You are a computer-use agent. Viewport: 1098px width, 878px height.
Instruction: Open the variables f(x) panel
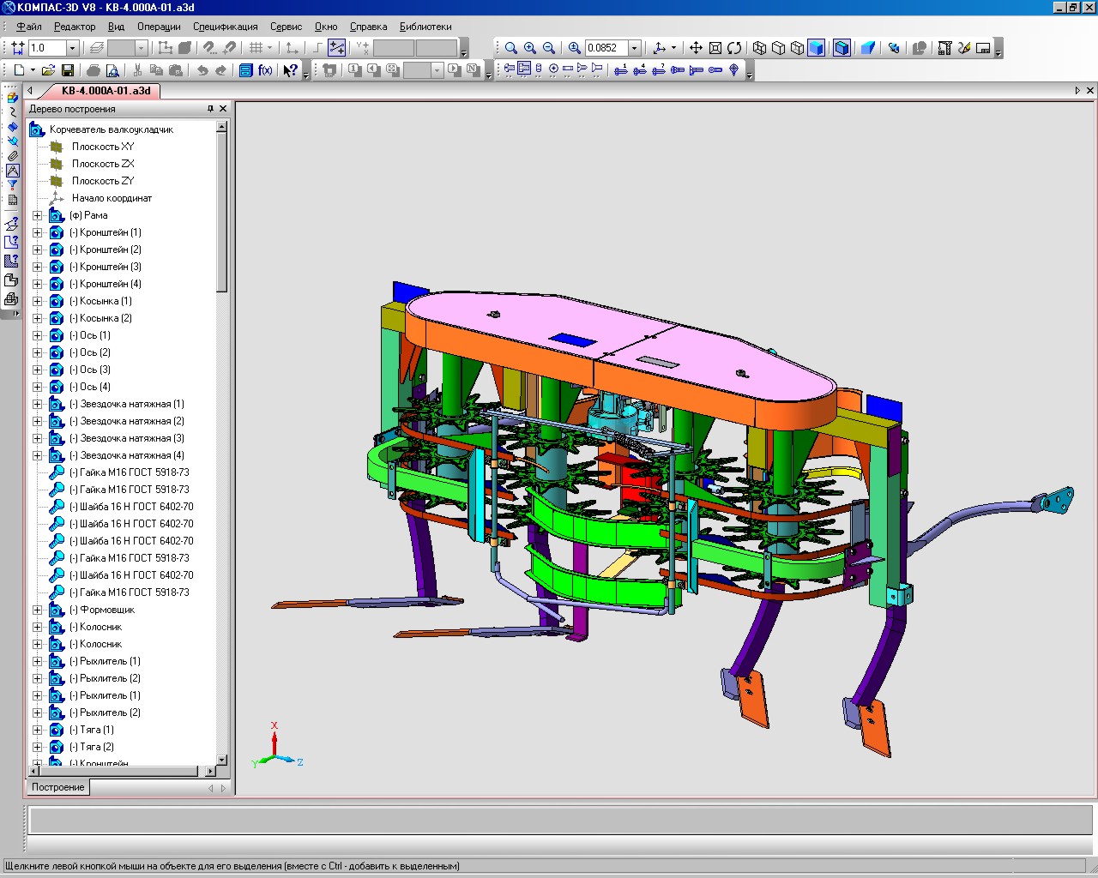point(265,70)
